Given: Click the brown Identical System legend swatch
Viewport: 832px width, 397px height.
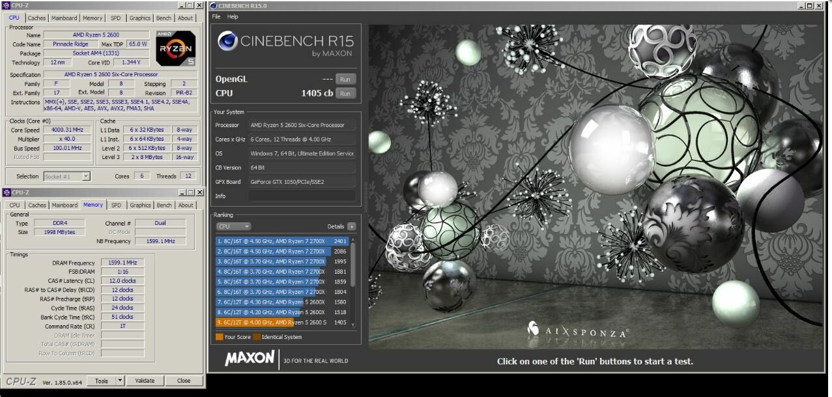Looking at the screenshot, I should (257, 337).
